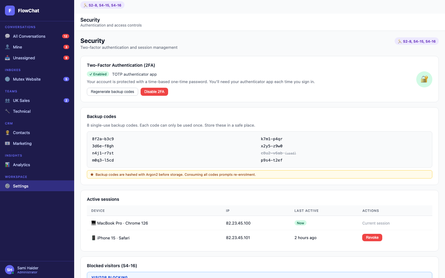Open All Conversations in sidebar
This screenshot has width=445, height=278.
point(37,36)
